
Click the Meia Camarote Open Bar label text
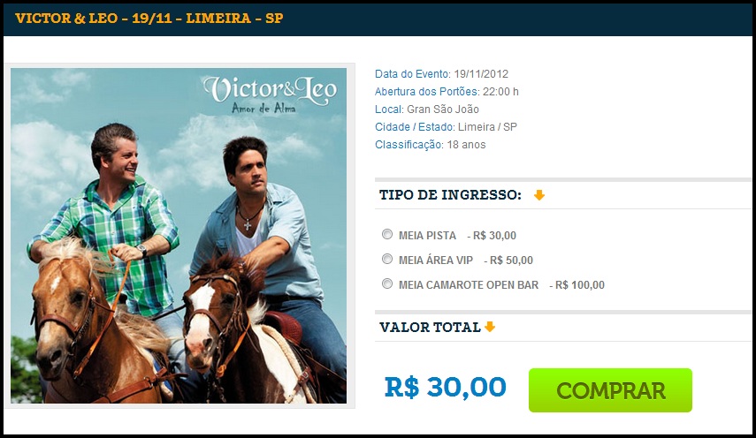pyautogui.click(x=469, y=285)
